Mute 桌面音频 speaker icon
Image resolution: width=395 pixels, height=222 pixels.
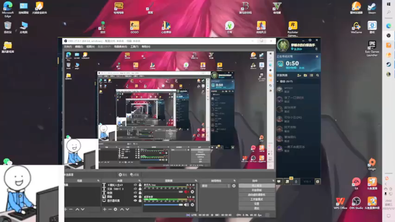point(187,205)
